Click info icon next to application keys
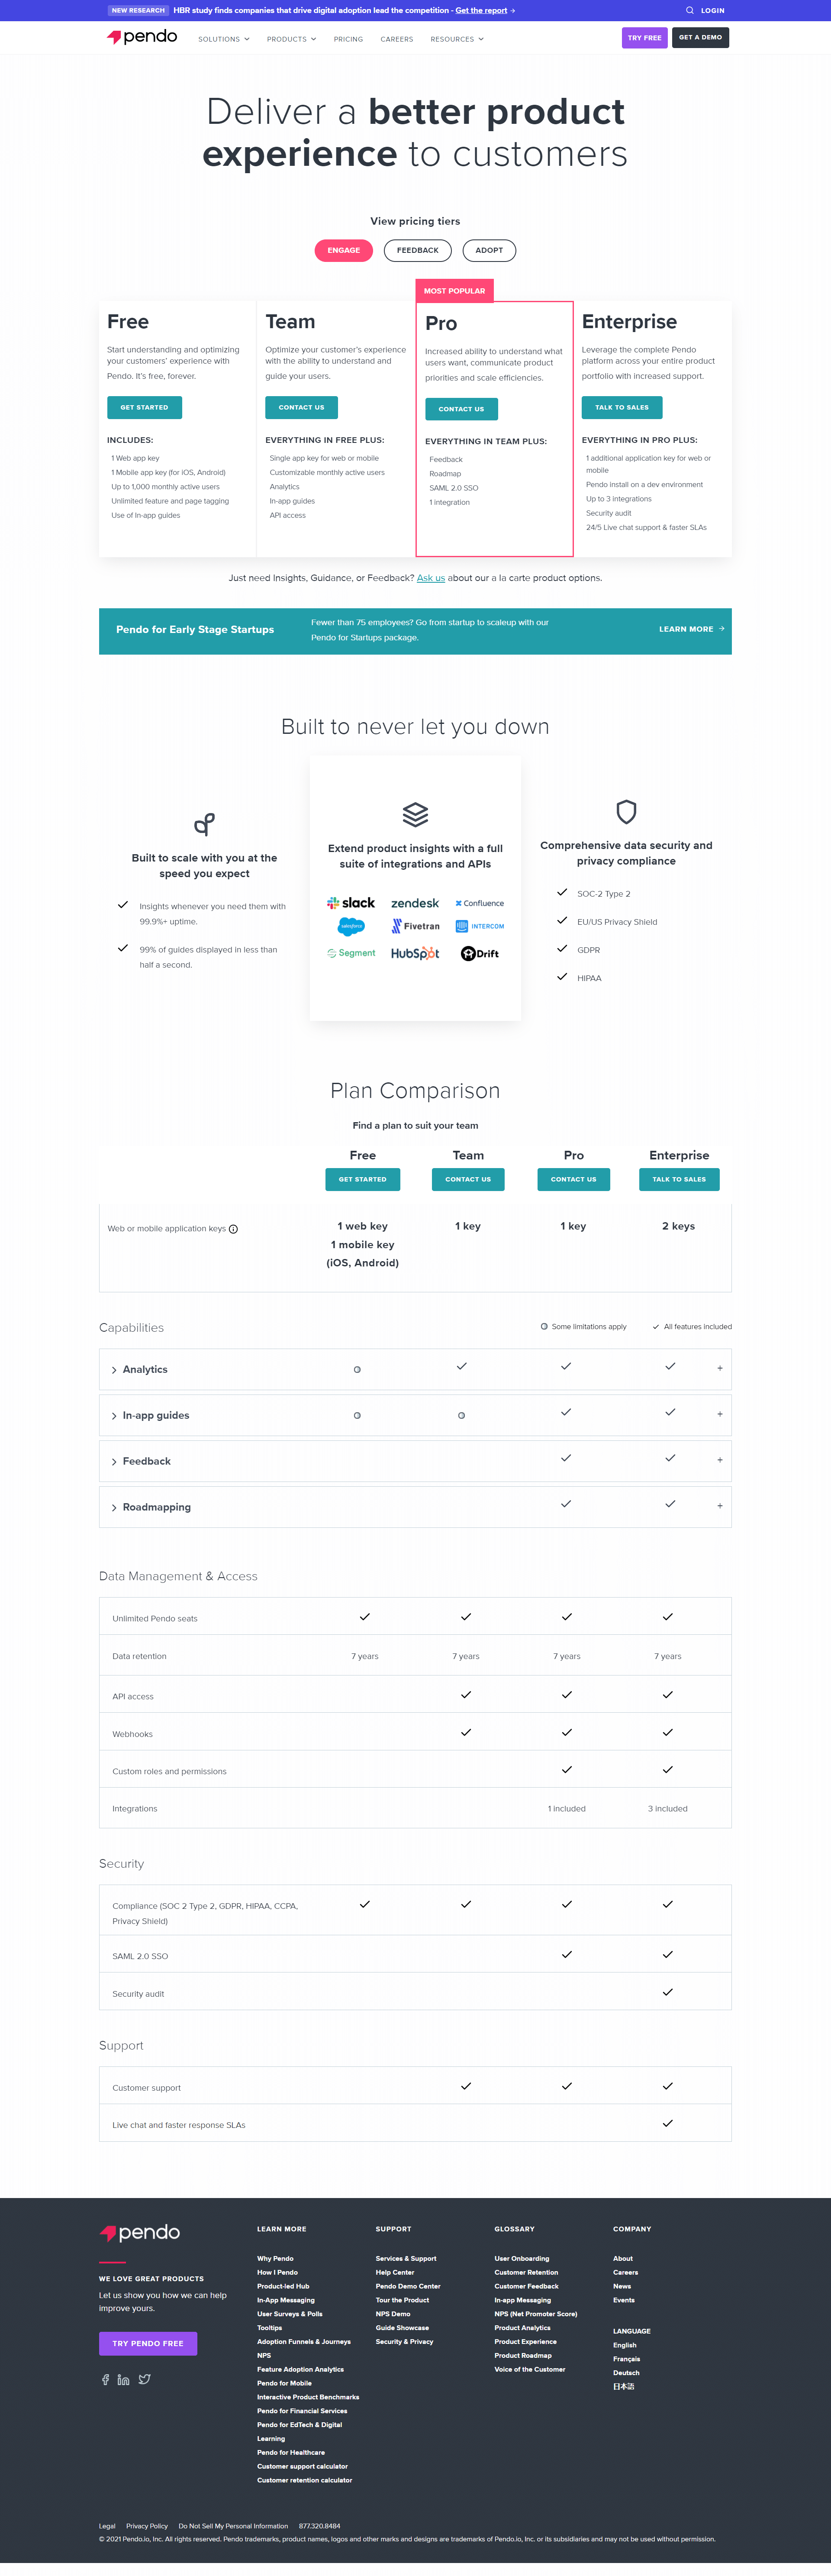The height and width of the screenshot is (2576, 831). (x=233, y=1229)
